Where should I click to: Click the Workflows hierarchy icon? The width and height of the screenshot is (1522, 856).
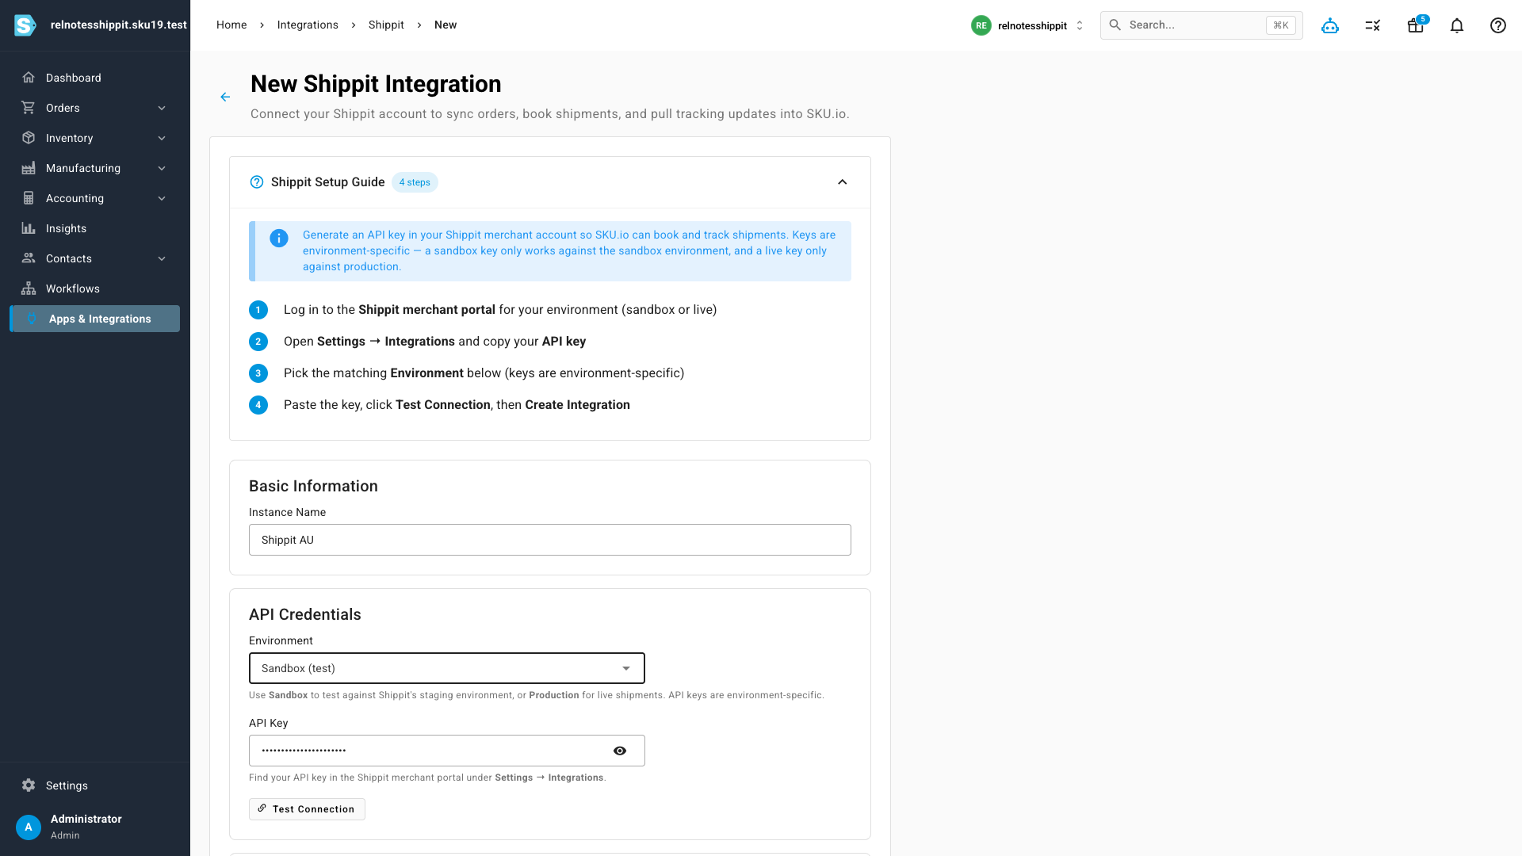(29, 289)
